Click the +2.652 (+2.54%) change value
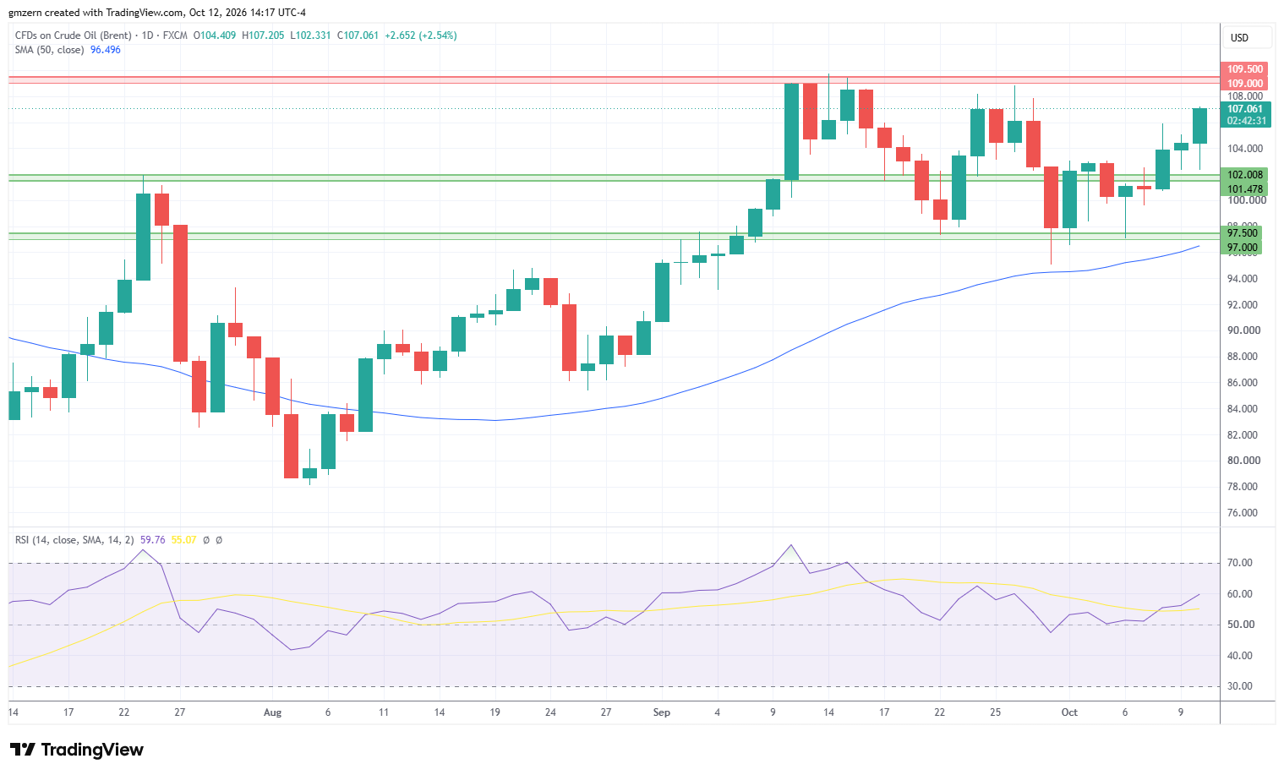The height and width of the screenshot is (775, 1284). (x=421, y=35)
